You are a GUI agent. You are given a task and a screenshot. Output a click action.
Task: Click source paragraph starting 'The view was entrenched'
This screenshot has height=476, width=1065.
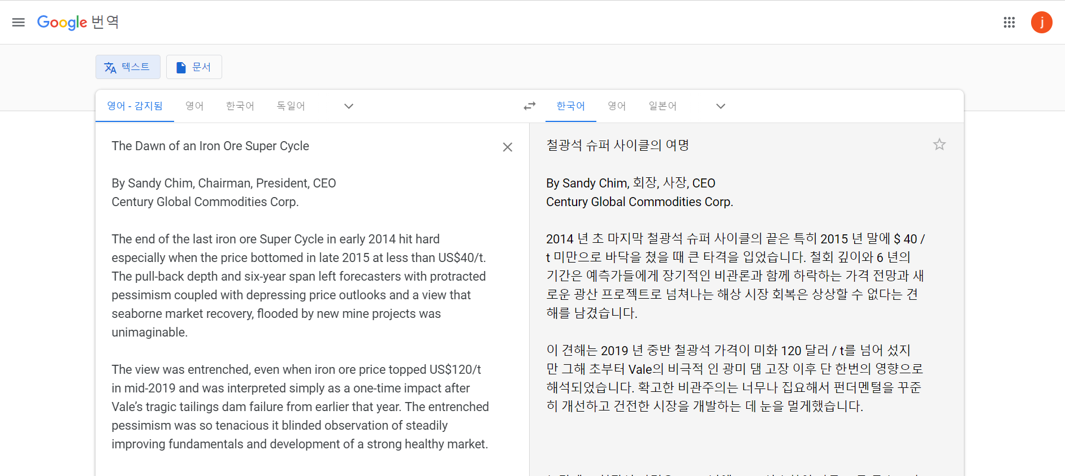coord(300,407)
